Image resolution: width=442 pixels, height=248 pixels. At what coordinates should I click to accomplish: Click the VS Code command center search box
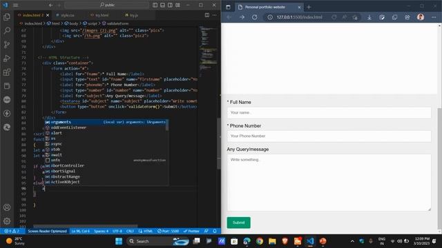tap(107, 5)
